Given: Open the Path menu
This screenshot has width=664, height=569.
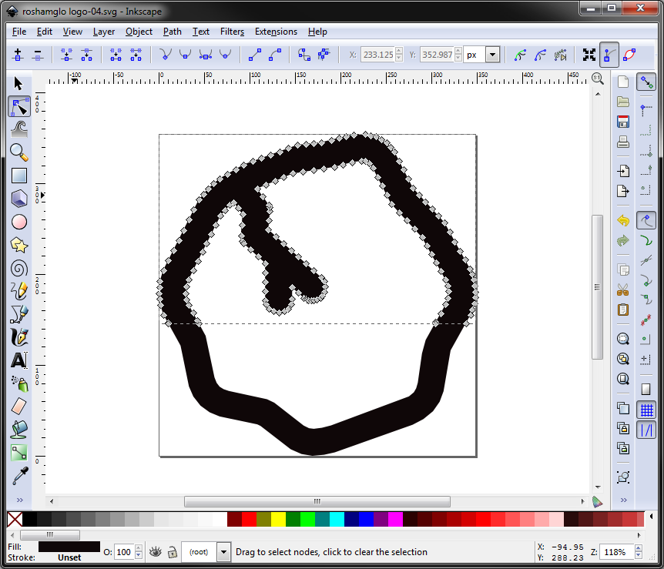Looking at the screenshot, I should [173, 32].
